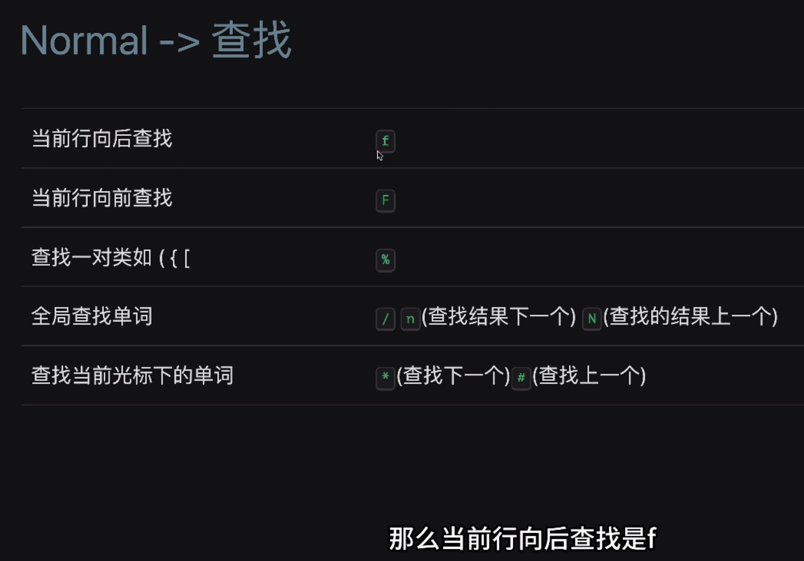The image size is (804, 561).
Task: Click the word Normal in the heading
Action: [84, 40]
